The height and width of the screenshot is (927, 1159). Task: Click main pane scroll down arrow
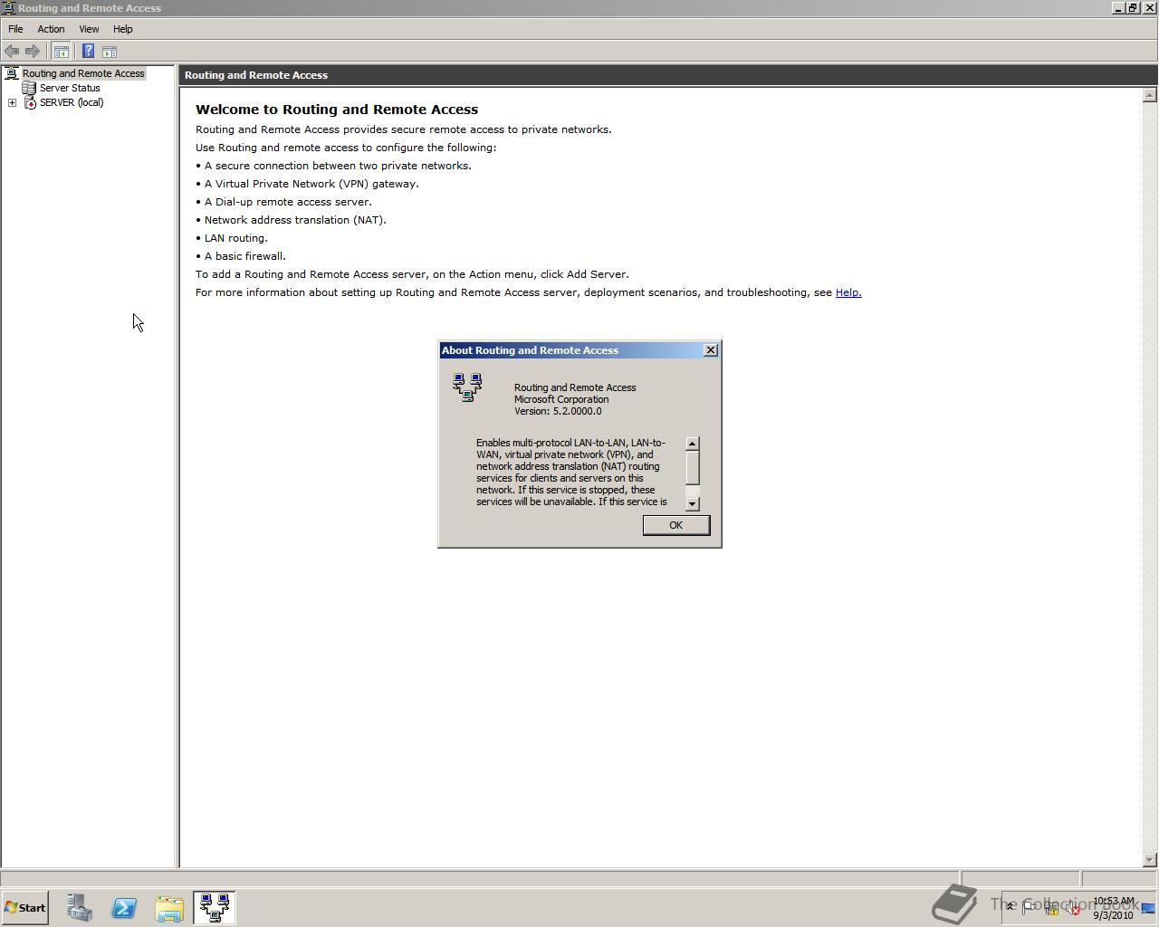click(x=1150, y=860)
